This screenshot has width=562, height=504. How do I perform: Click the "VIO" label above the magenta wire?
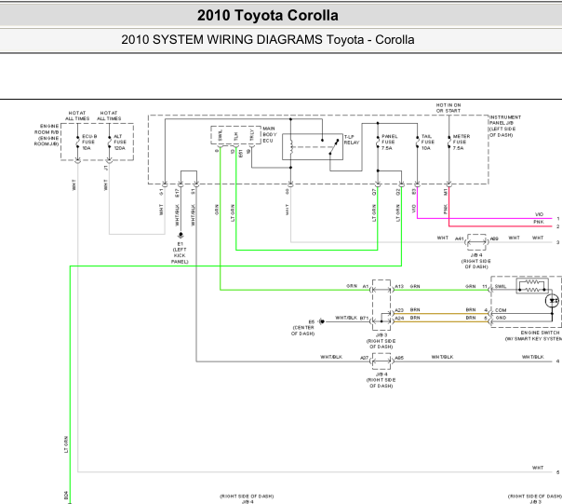[539, 214]
